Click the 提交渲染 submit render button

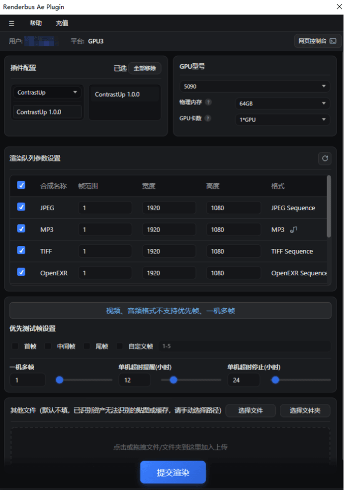click(x=172, y=472)
